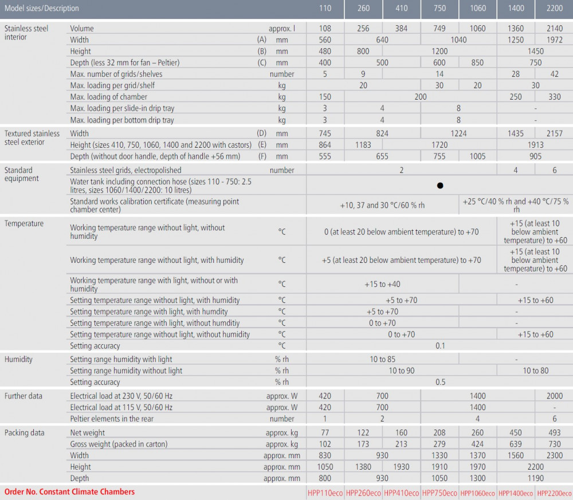Image resolution: width=573 pixels, height=500 pixels.
Task: Click exterior depth value 1005
Action: [x=478, y=156]
